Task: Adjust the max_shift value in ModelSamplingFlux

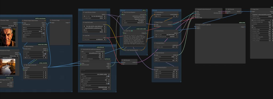Action: point(166,71)
